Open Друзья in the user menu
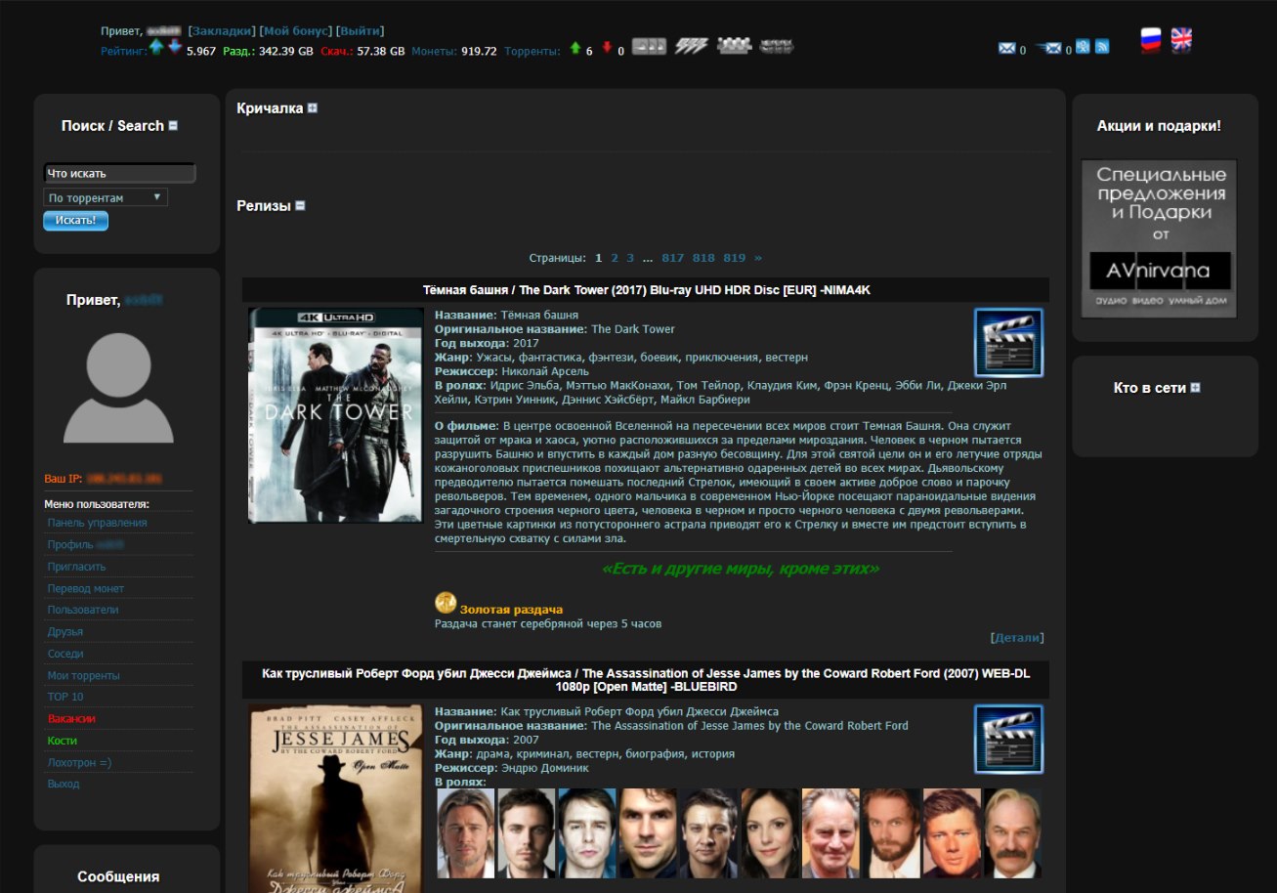This screenshot has width=1277, height=893. point(65,632)
